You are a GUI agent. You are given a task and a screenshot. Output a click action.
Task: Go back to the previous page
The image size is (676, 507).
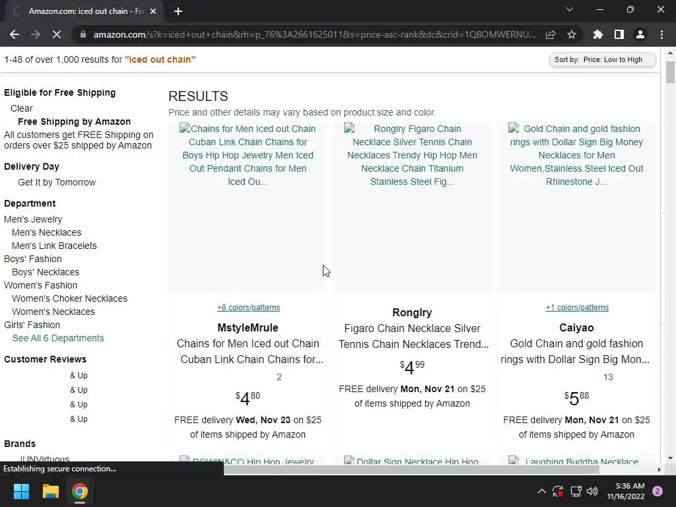point(15,34)
